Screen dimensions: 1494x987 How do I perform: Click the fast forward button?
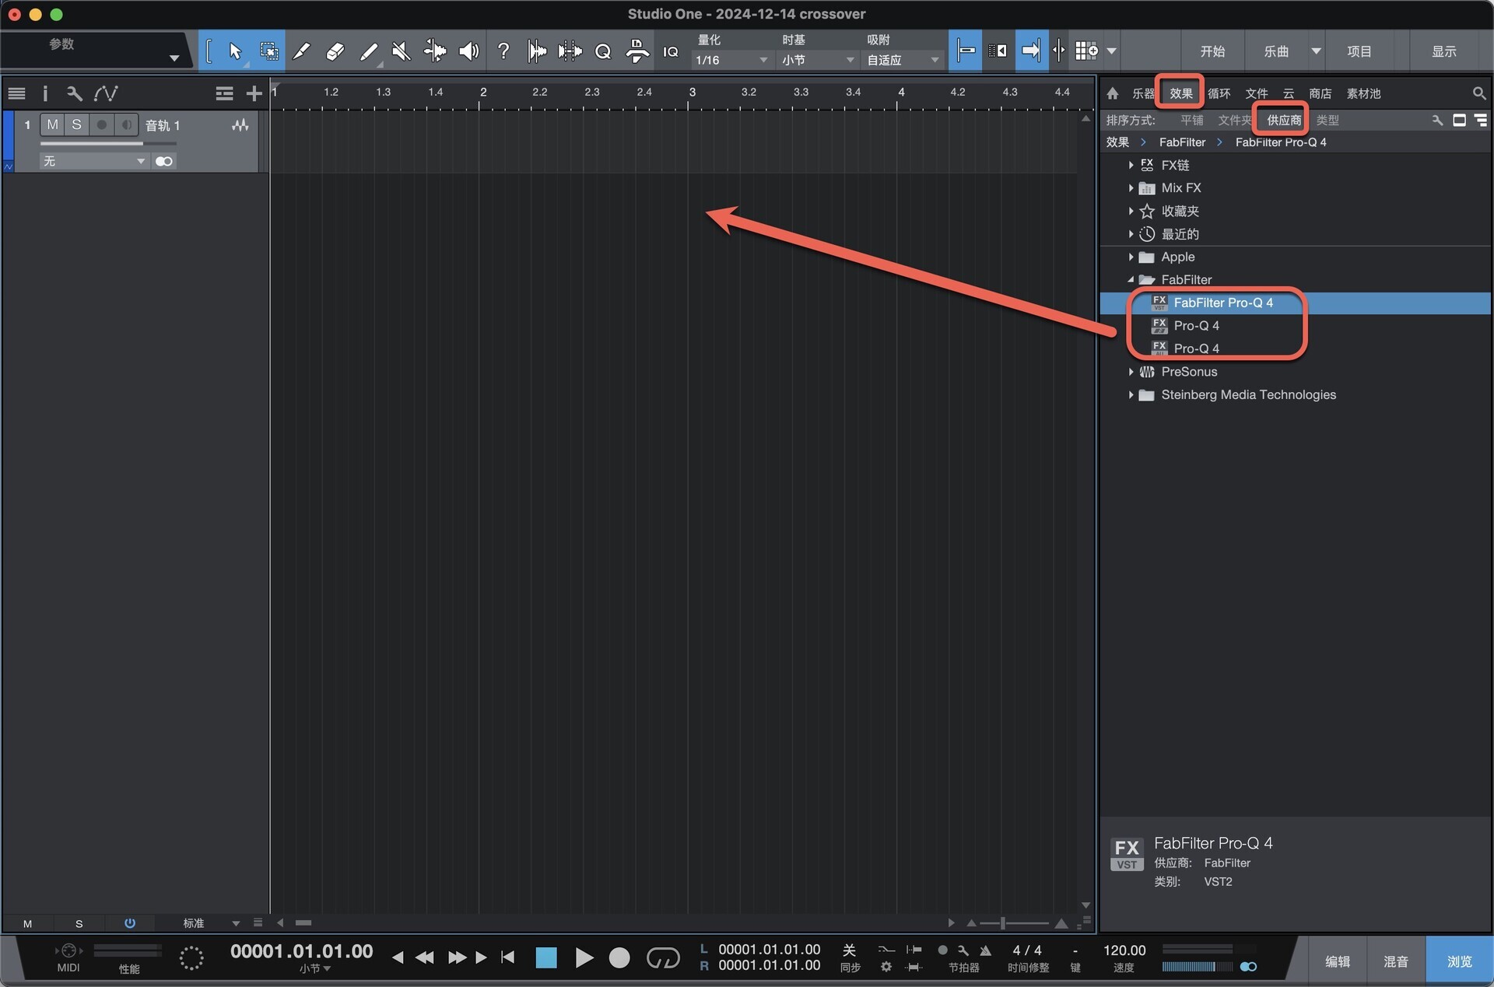pos(457,957)
